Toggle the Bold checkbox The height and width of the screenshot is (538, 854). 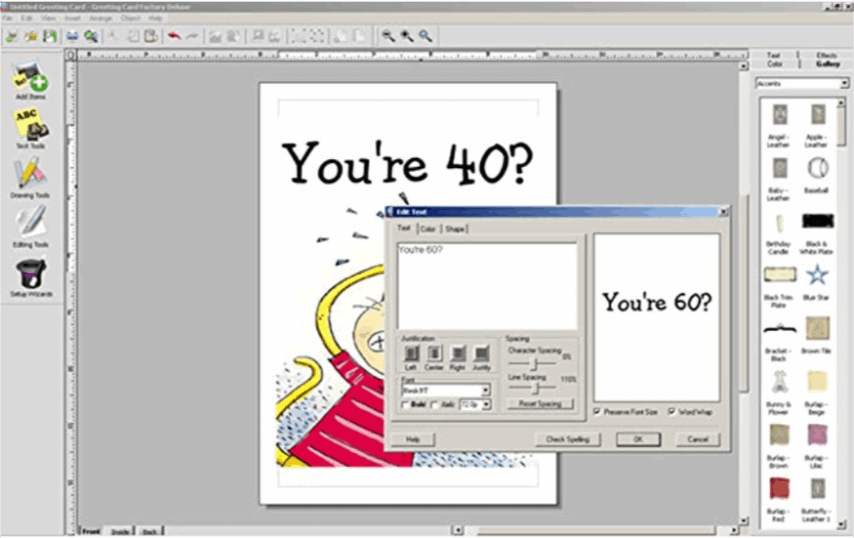[405, 405]
